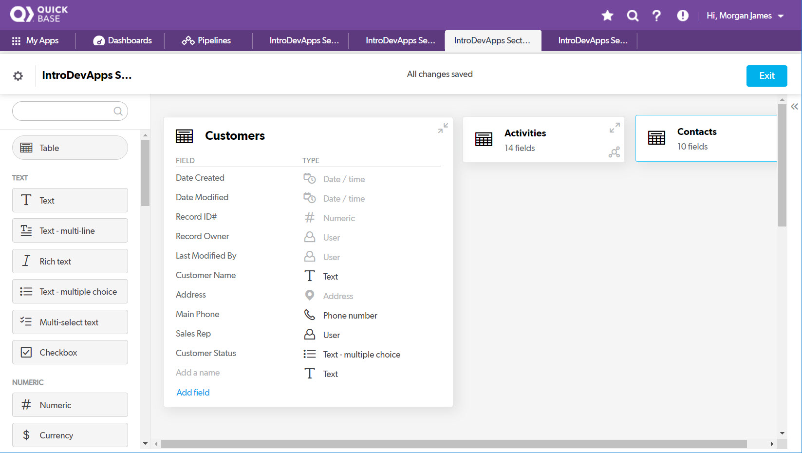Open the Morgan James account dropdown
The width and height of the screenshot is (802, 453).
point(745,15)
